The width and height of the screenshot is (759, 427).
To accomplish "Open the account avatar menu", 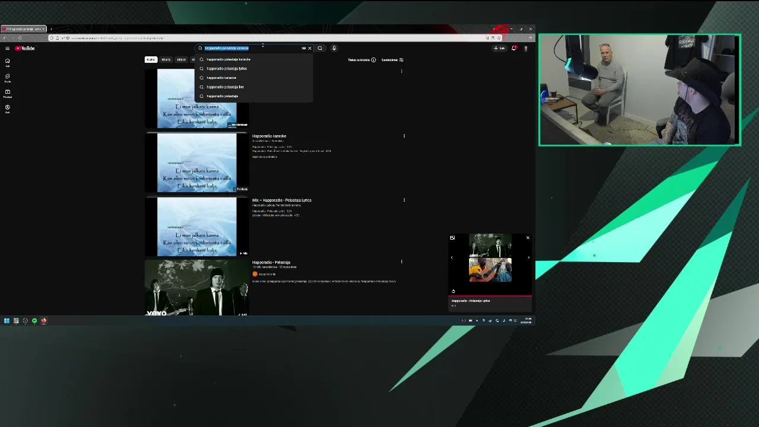I will pyautogui.click(x=525, y=48).
